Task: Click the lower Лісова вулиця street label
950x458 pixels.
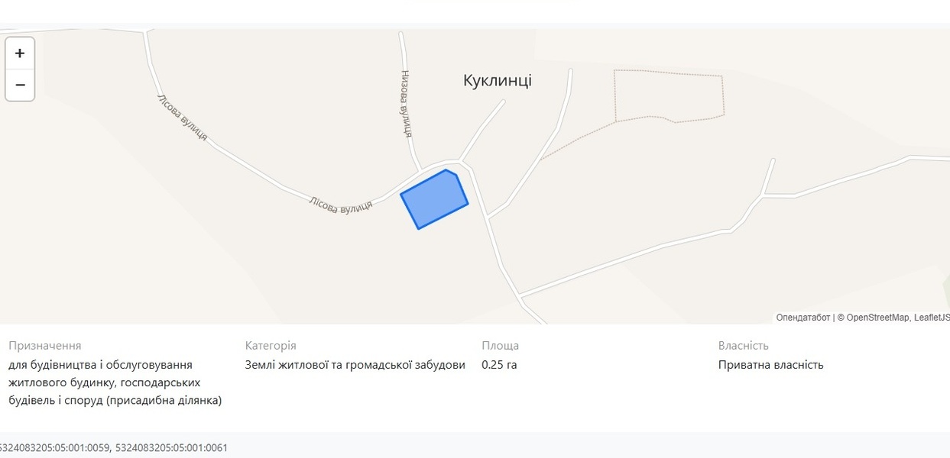Action: pyautogui.click(x=341, y=205)
